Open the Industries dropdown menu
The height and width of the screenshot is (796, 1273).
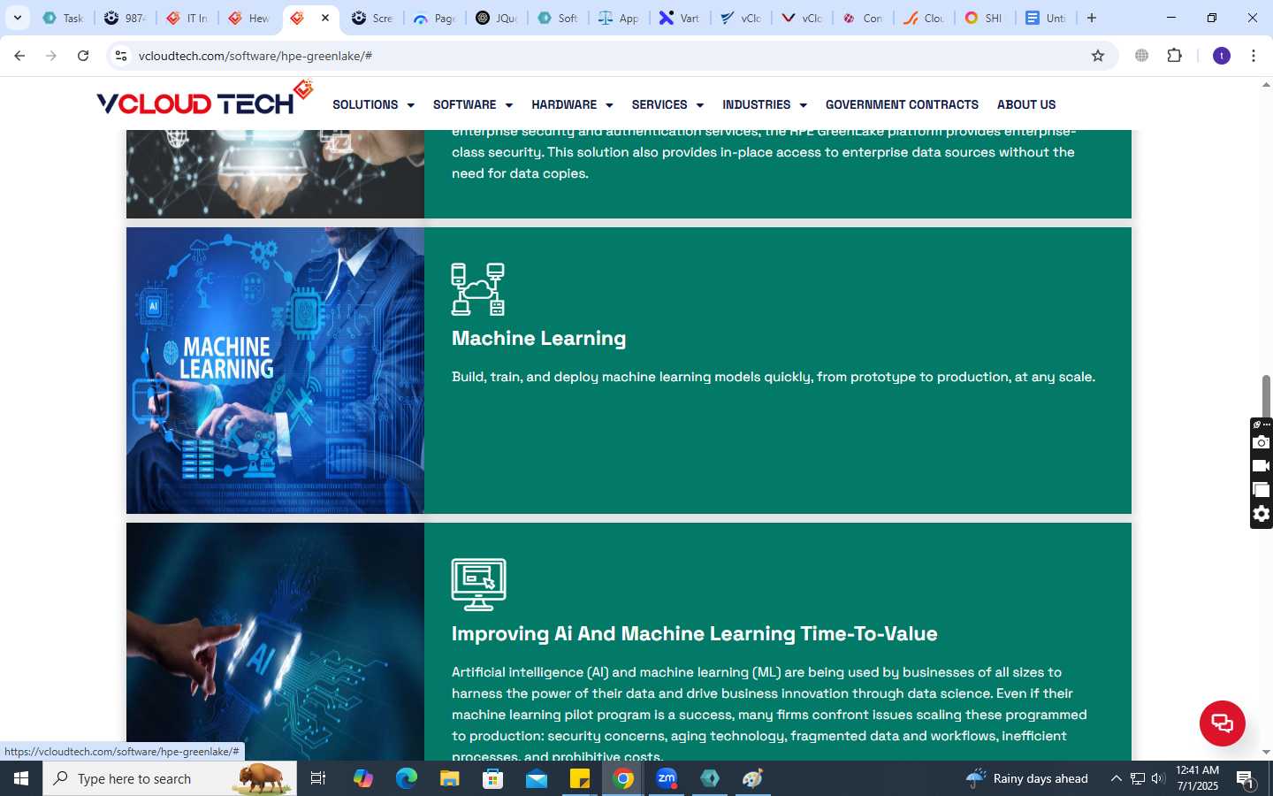tap(765, 104)
